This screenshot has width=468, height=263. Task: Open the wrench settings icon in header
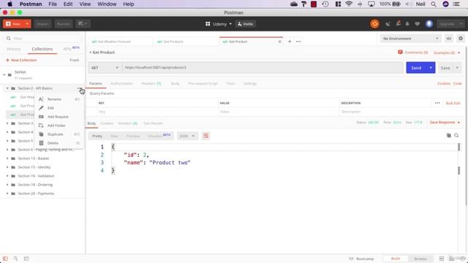pyautogui.click(x=398, y=23)
